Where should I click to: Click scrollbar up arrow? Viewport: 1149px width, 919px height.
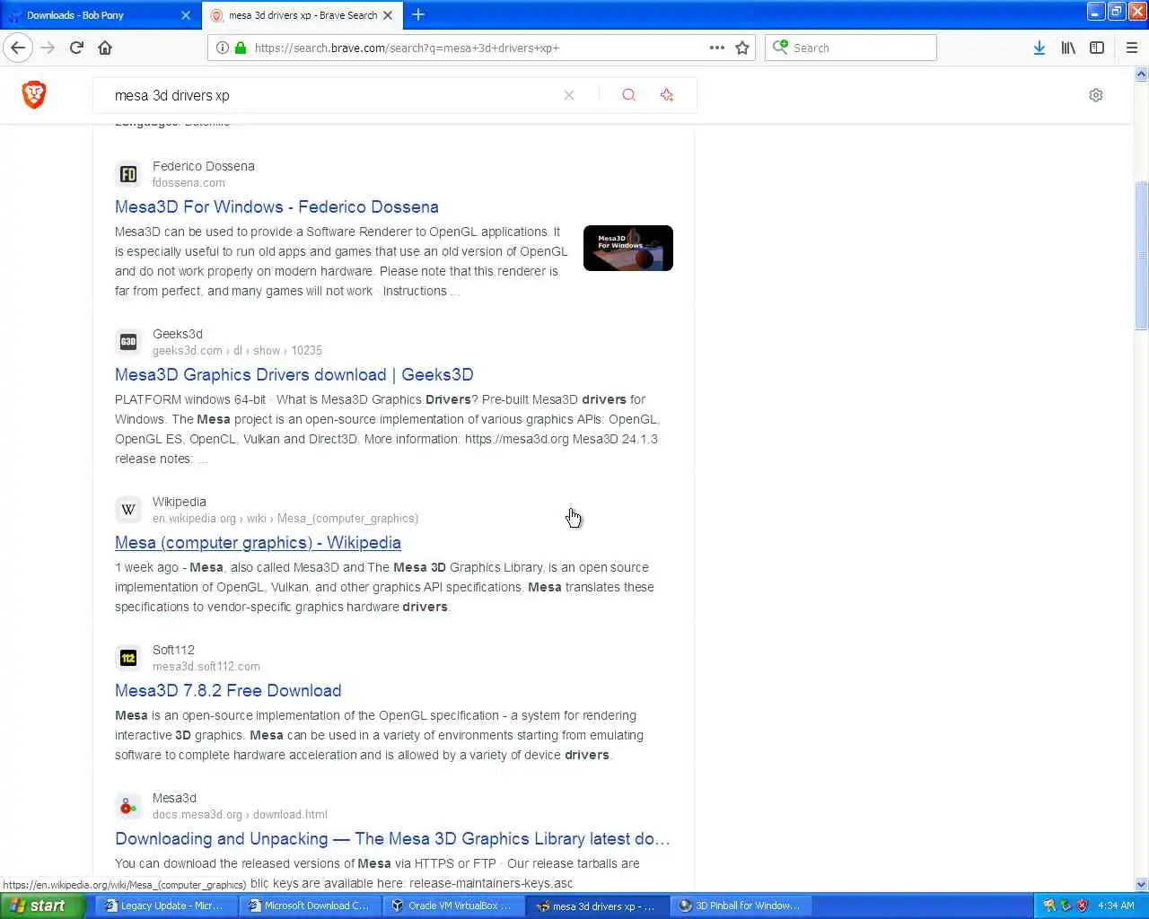click(x=1142, y=75)
